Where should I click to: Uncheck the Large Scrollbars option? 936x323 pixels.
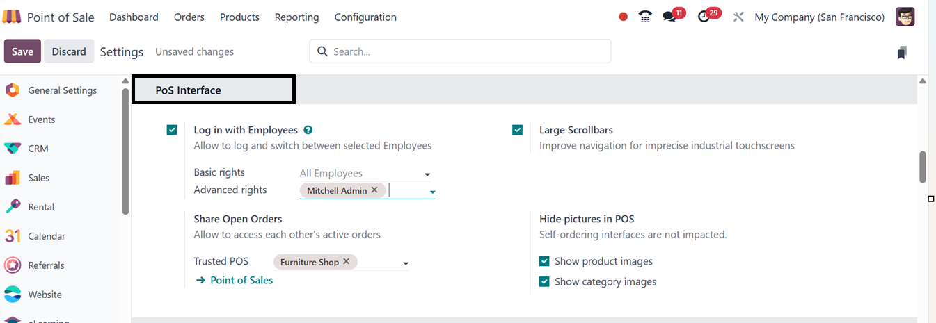coord(517,130)
